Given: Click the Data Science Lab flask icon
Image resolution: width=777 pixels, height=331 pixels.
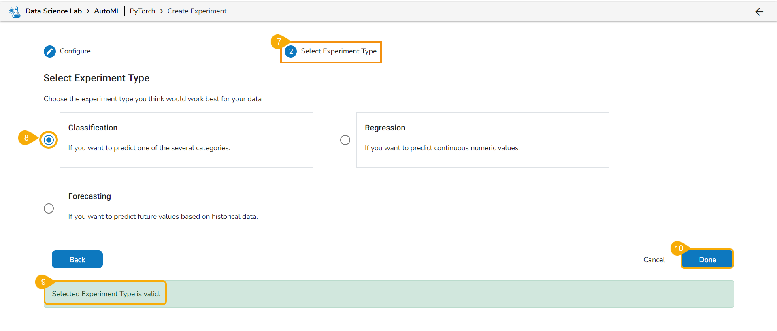Looking at the screenshot, I should click(x=15, y=11).
